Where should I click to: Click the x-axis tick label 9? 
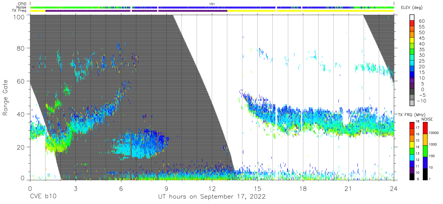click(x=167, y=189)
